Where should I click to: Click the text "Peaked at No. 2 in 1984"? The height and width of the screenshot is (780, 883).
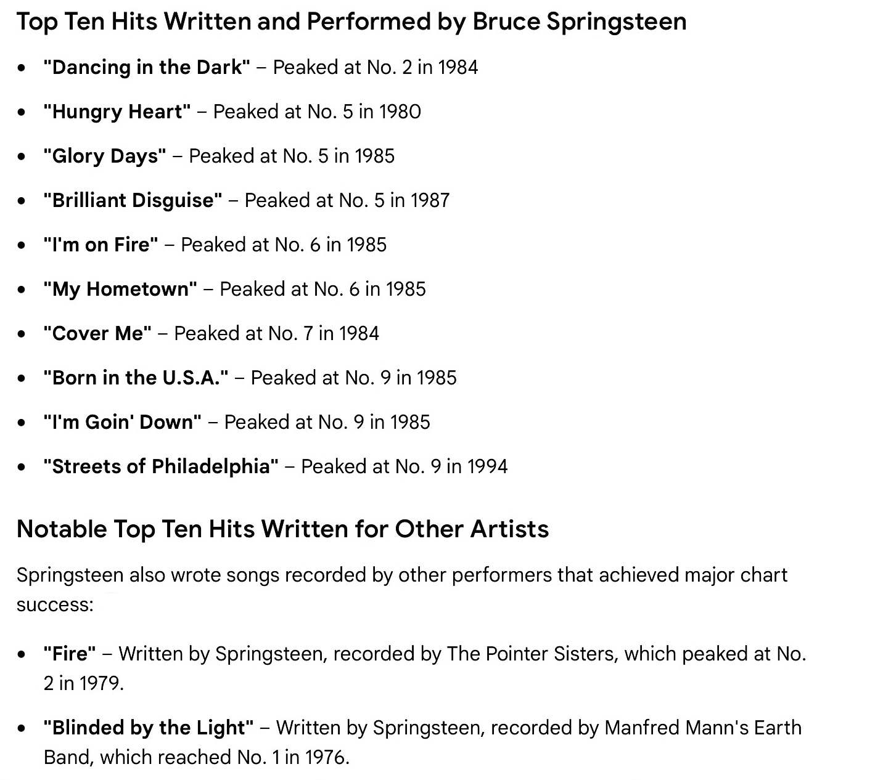point(376,67)
